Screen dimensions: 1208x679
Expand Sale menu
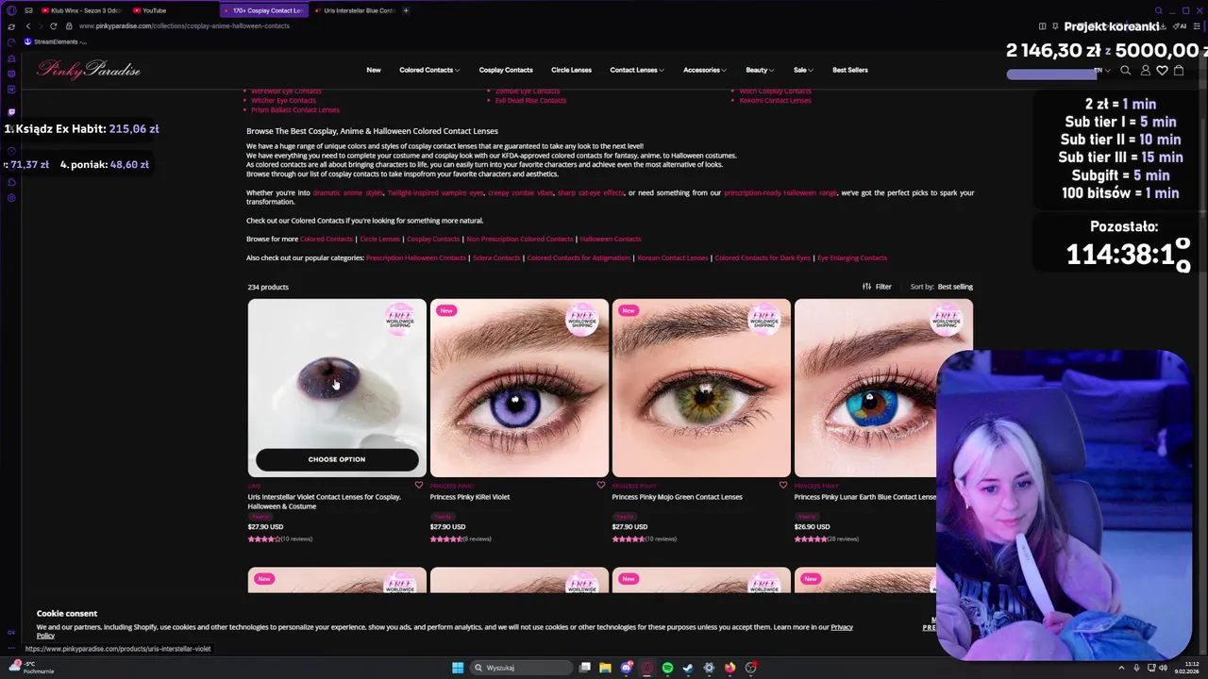tap(803, 70)
